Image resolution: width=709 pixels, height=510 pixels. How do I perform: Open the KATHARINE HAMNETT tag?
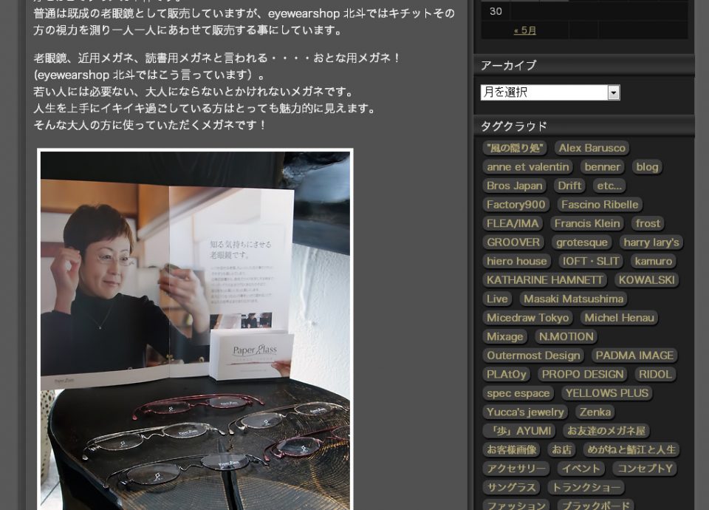(545, 280)
